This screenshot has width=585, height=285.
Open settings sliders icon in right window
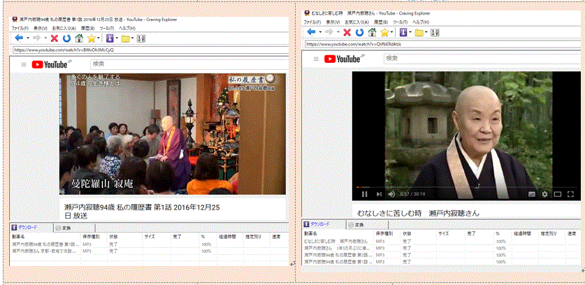click(x=434, y=32)
